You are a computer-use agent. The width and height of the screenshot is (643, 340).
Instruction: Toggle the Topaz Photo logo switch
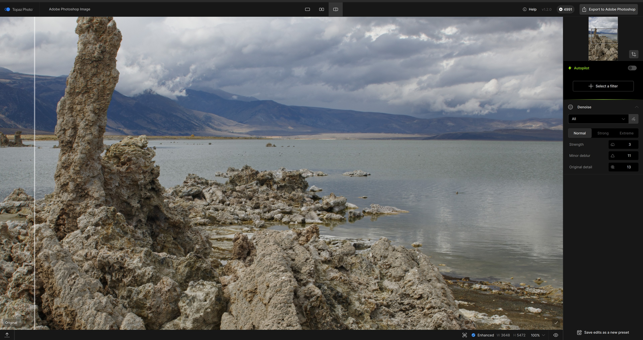[x=7, y=9]
